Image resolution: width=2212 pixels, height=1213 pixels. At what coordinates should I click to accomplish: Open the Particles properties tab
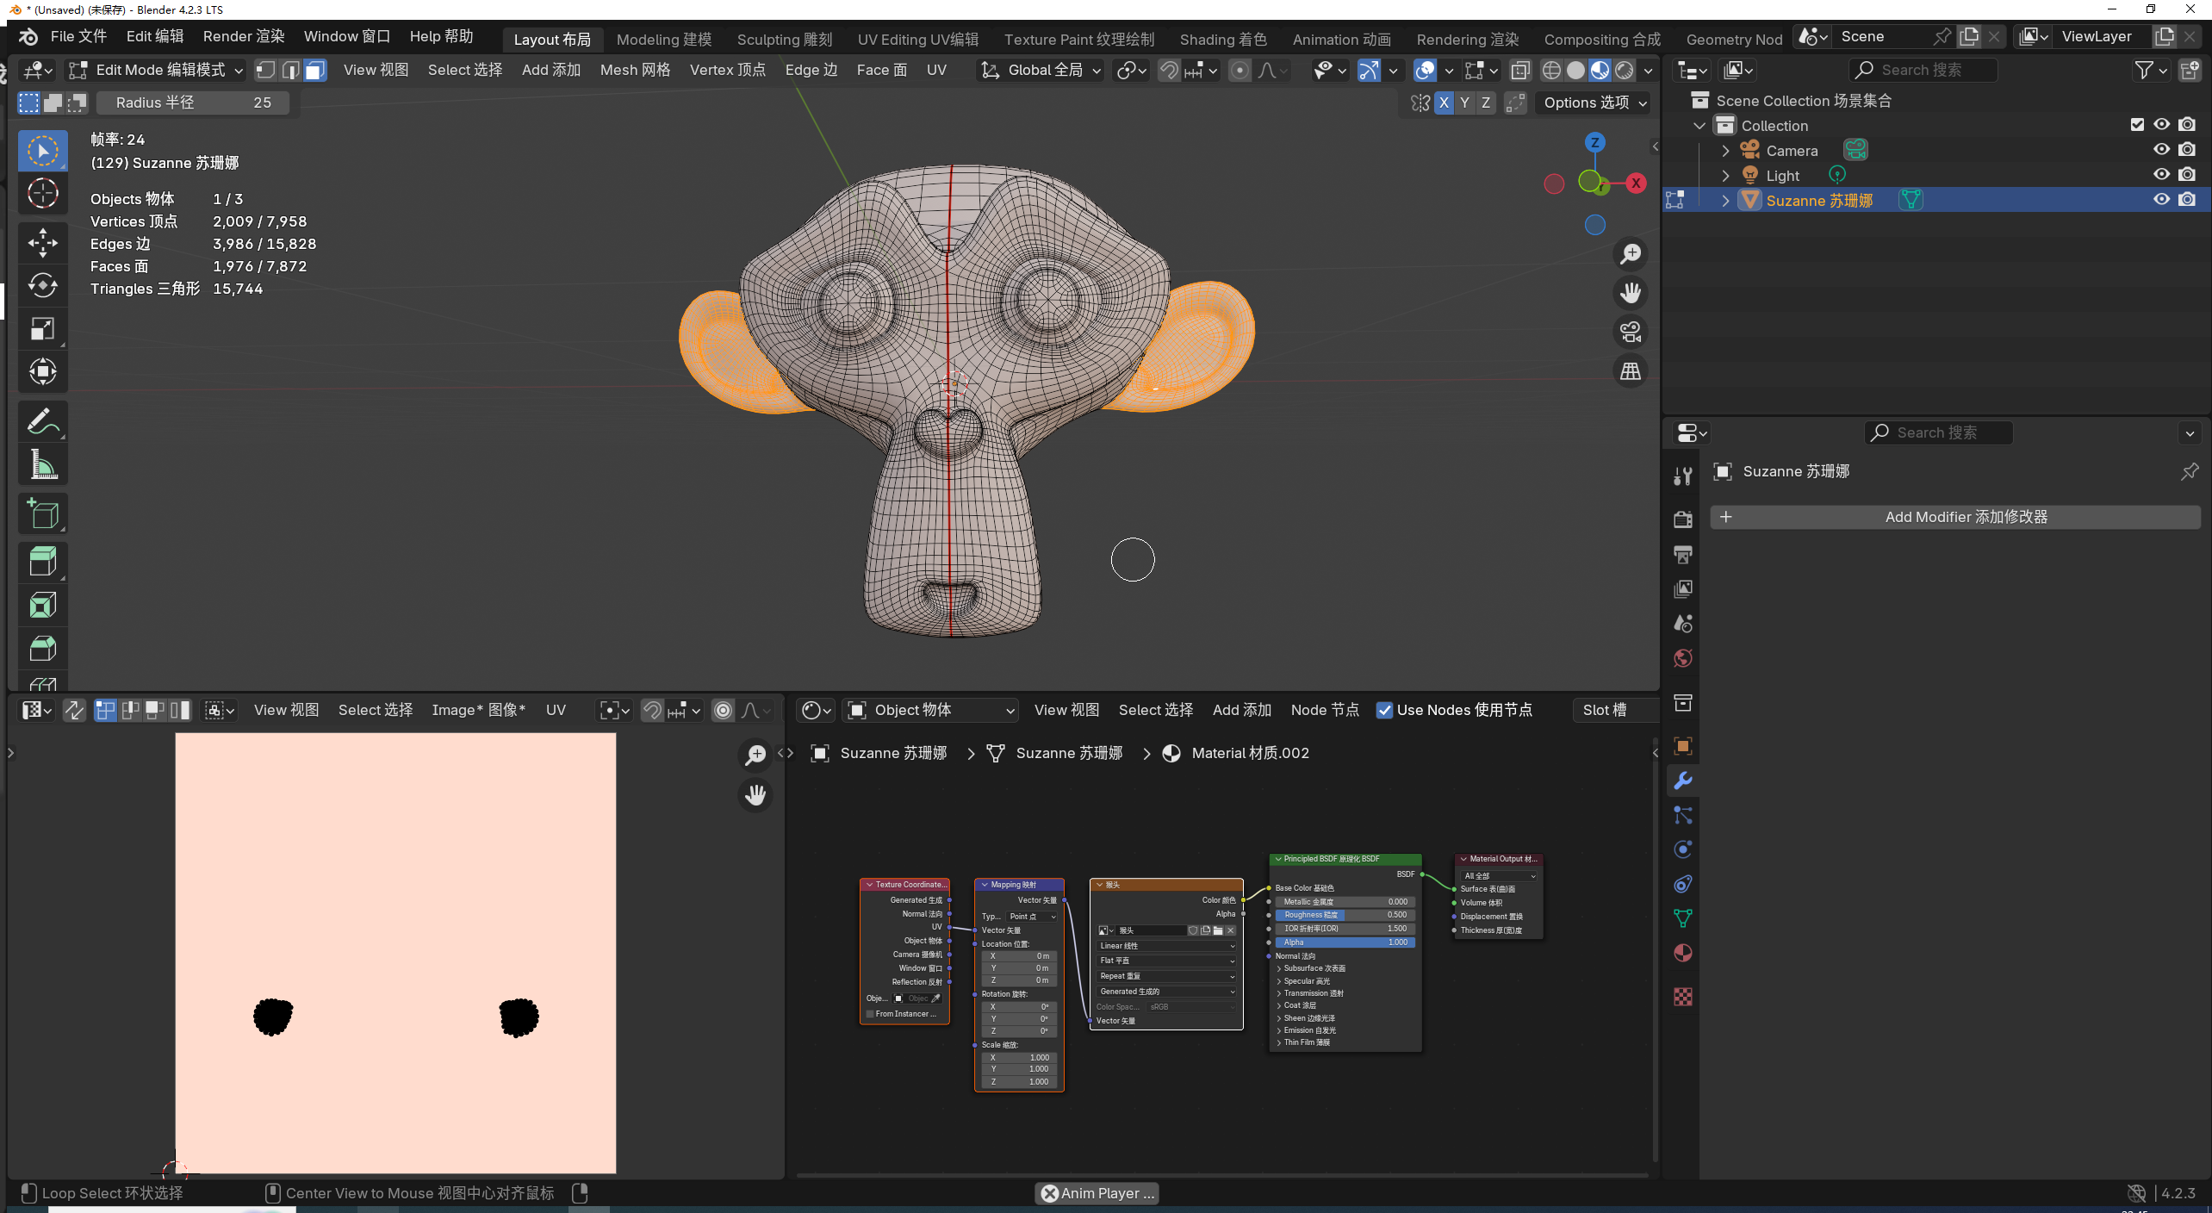(x=1682, y=815)
